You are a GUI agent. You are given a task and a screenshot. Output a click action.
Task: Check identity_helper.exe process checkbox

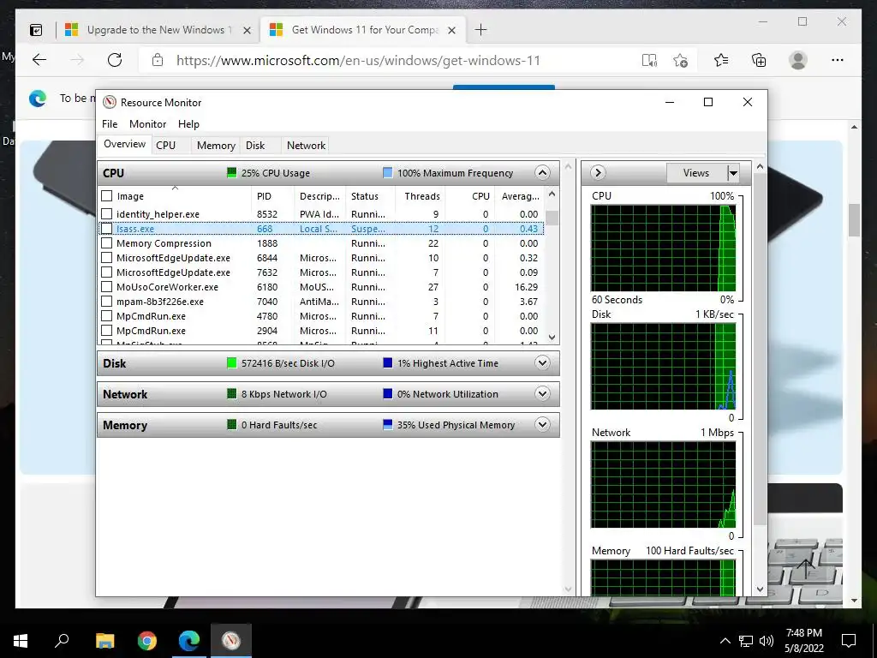(x=107, y=213)
